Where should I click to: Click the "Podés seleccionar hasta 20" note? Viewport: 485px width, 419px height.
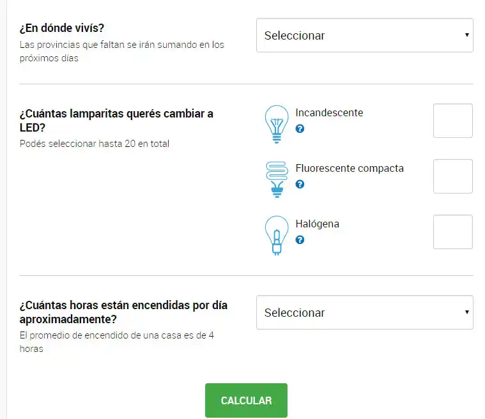[95, 144]
